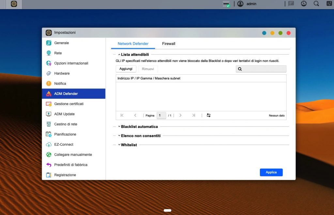Open the EZ-Connect cloud settings
Viewport: 334px width, 215px height.
tap(64, 145)
